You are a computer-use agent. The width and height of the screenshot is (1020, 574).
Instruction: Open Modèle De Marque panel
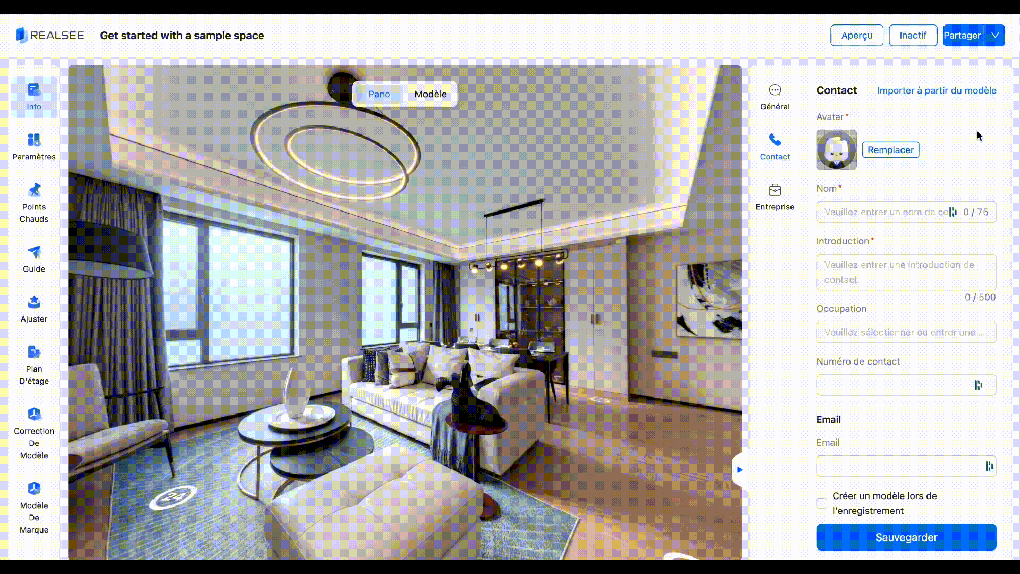[34, 508]
